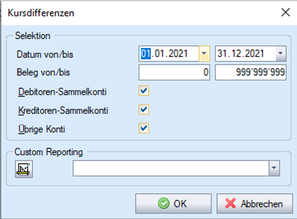Click the Custom Reporting group heading
This screenshot has width=297, height=219.
[49, 152]
